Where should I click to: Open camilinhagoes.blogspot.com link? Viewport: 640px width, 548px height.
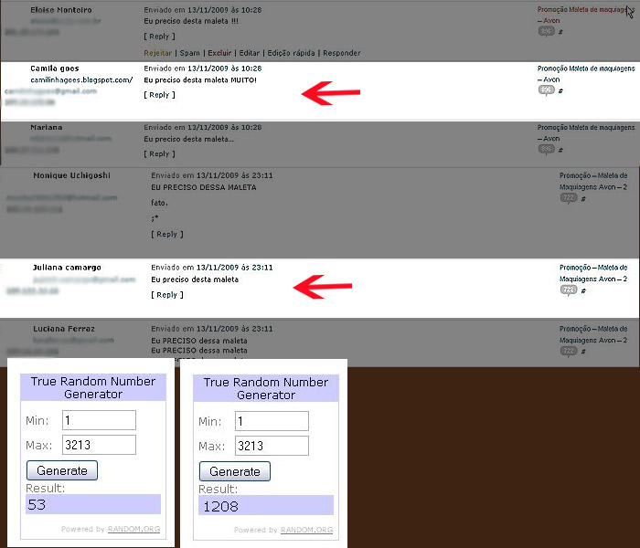[x=81, y=80]
